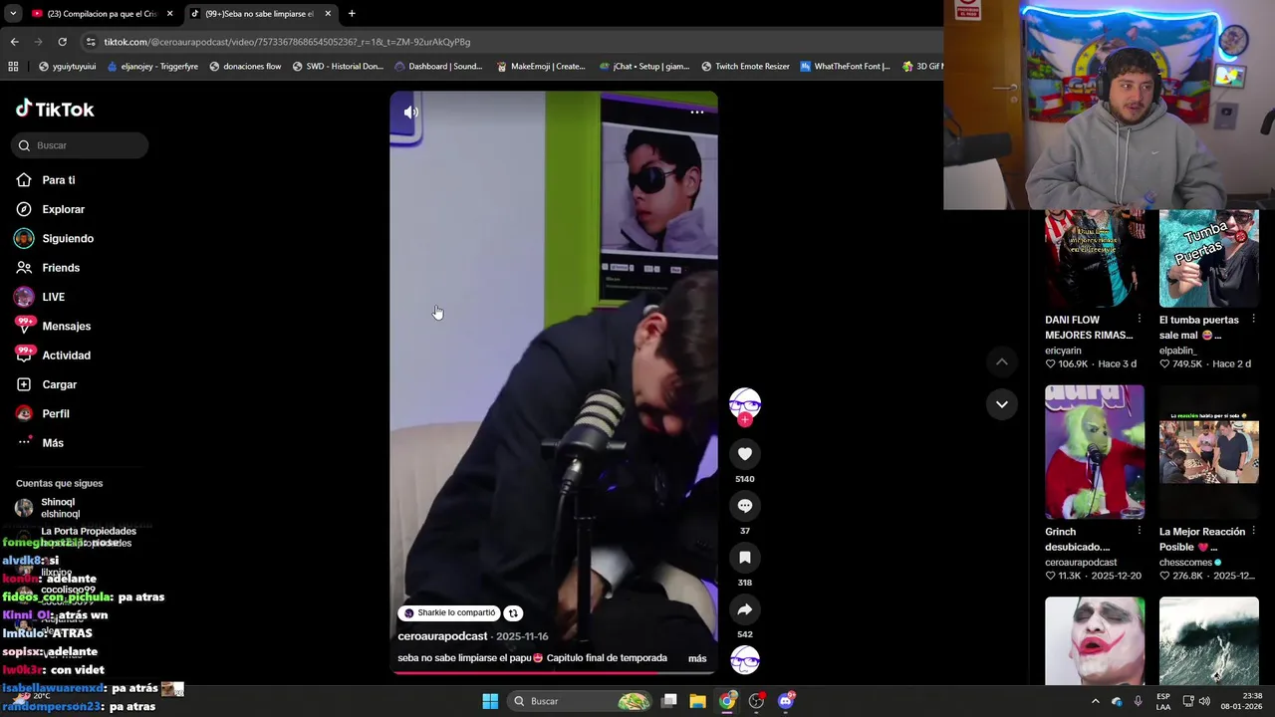
Task: Open 'Perfil' in sidebar
Action: (x=56, y=414)
